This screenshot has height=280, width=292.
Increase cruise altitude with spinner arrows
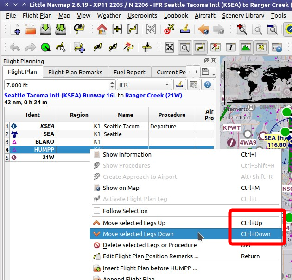click(x=112, y=83)
